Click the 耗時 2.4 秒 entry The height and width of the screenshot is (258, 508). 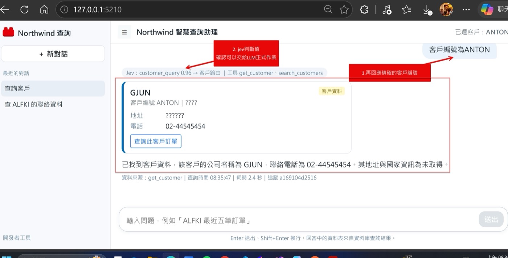click(249, 178)
